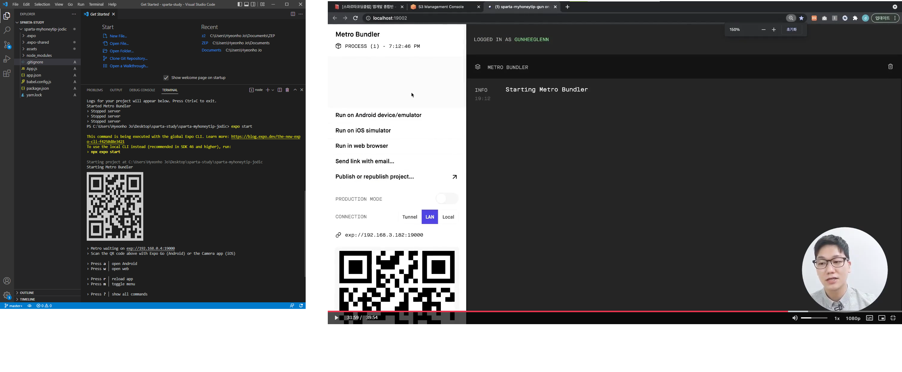Kill the terminal with the trash icon
Viewport: 902px width, 372px height.
(287, 90)
